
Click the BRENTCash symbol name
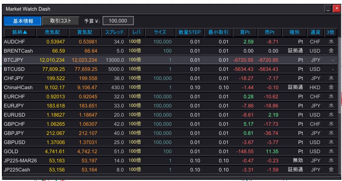tap(18, 51)
